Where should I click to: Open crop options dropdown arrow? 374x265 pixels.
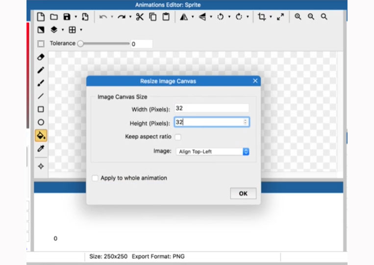[x=271, y=17]
